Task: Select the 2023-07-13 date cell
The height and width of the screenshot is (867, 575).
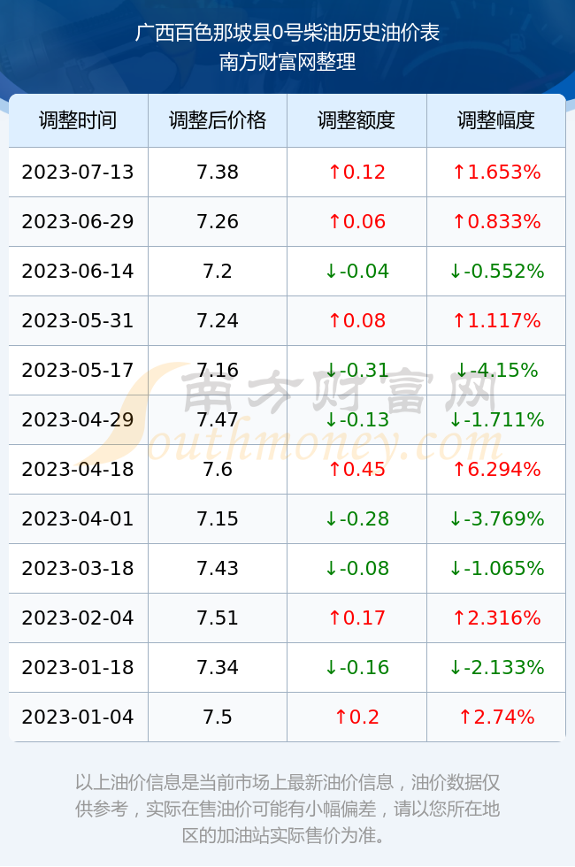Action: point(78,172)
